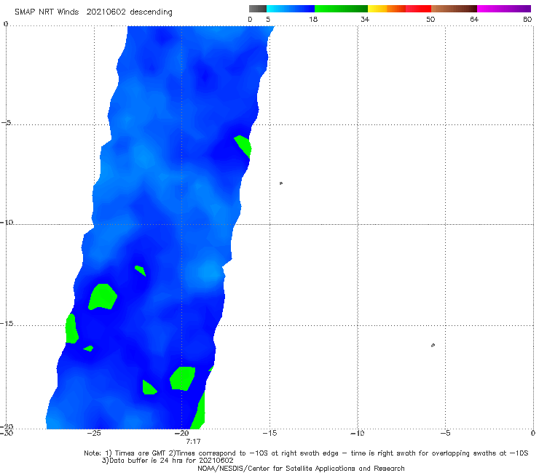539x473 pixels.
Task: Click the brown segment of the wind color bar
Action: click(454, 9)
